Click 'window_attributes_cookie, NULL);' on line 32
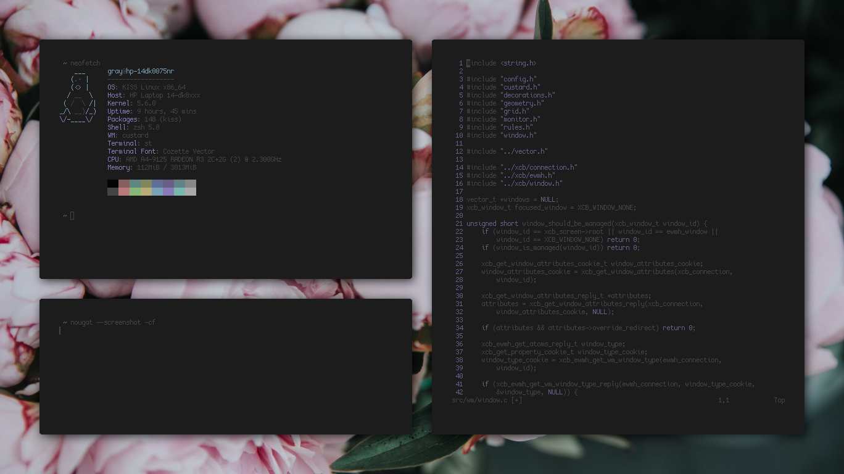 pos(555,312)
